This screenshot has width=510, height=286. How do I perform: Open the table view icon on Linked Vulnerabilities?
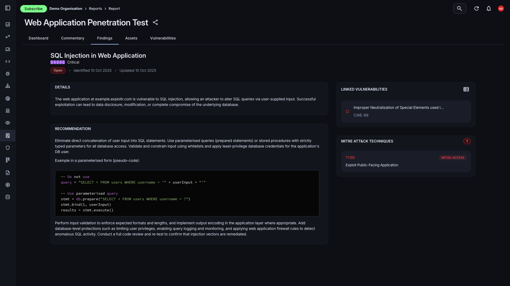click(x=466, y=89)
